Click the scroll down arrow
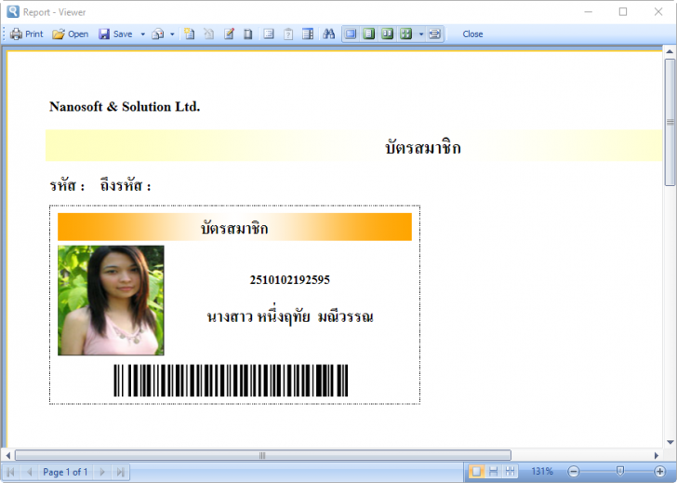This screenshot has height=483, width=677. pyautogui.click(x=670, y=442)
